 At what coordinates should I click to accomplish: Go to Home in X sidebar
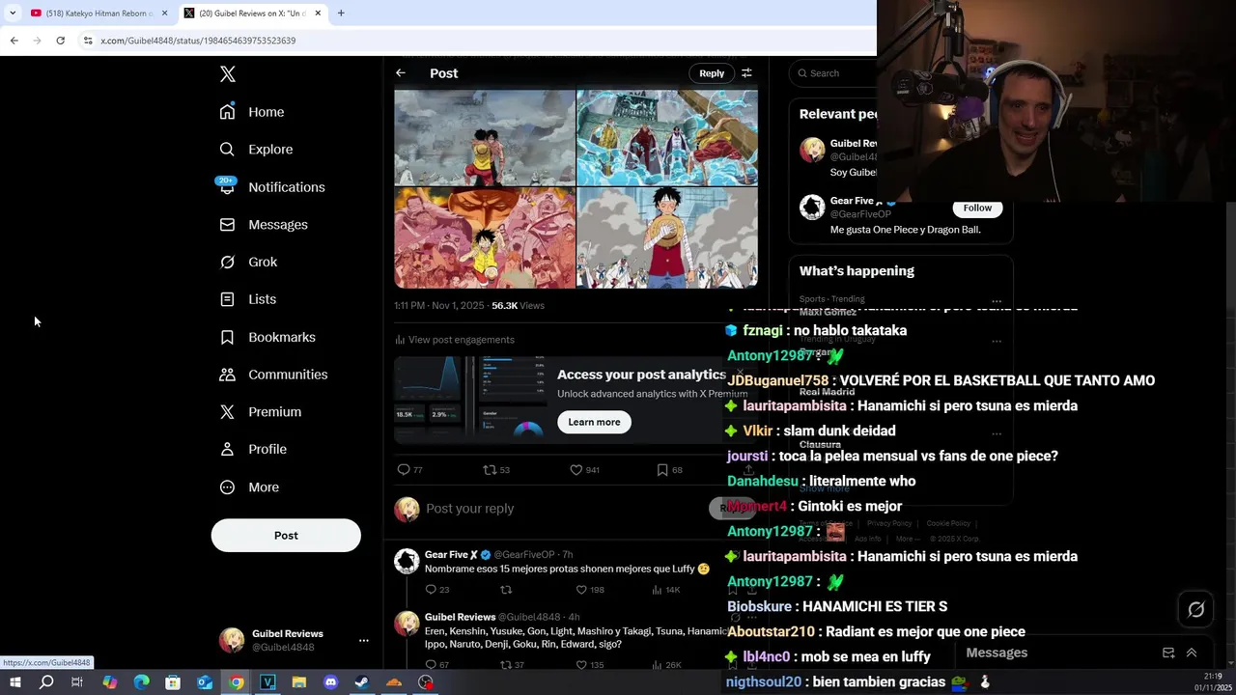252,112
